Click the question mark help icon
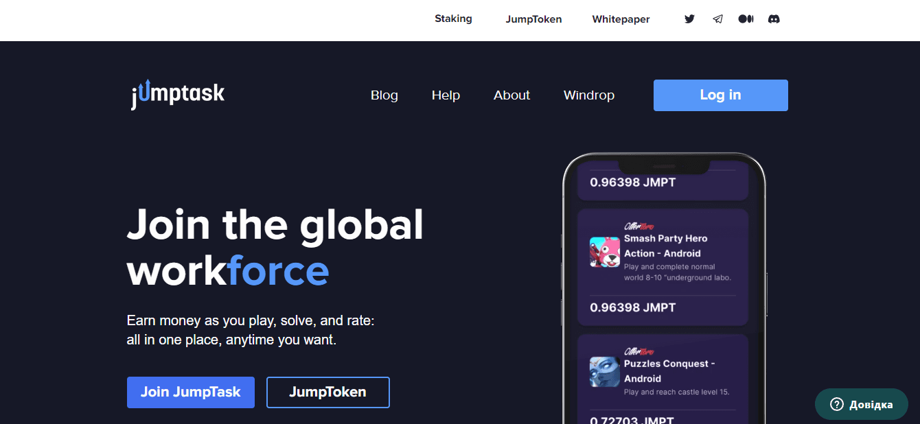 coord(836,404)
